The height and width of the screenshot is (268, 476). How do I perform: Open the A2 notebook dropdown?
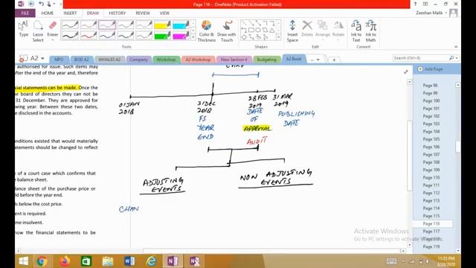coord(42,58)
